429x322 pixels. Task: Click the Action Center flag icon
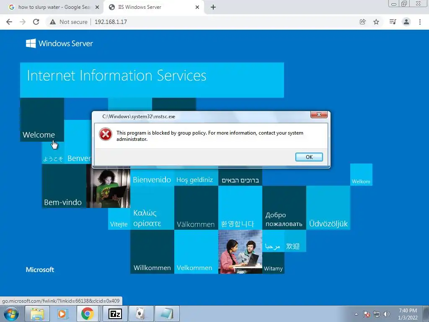tap(366, 314)
